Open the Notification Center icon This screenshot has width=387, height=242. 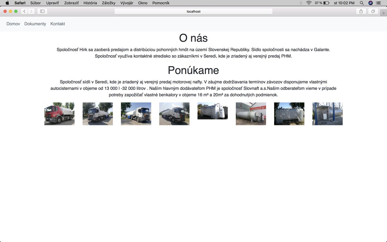(379, 3)
